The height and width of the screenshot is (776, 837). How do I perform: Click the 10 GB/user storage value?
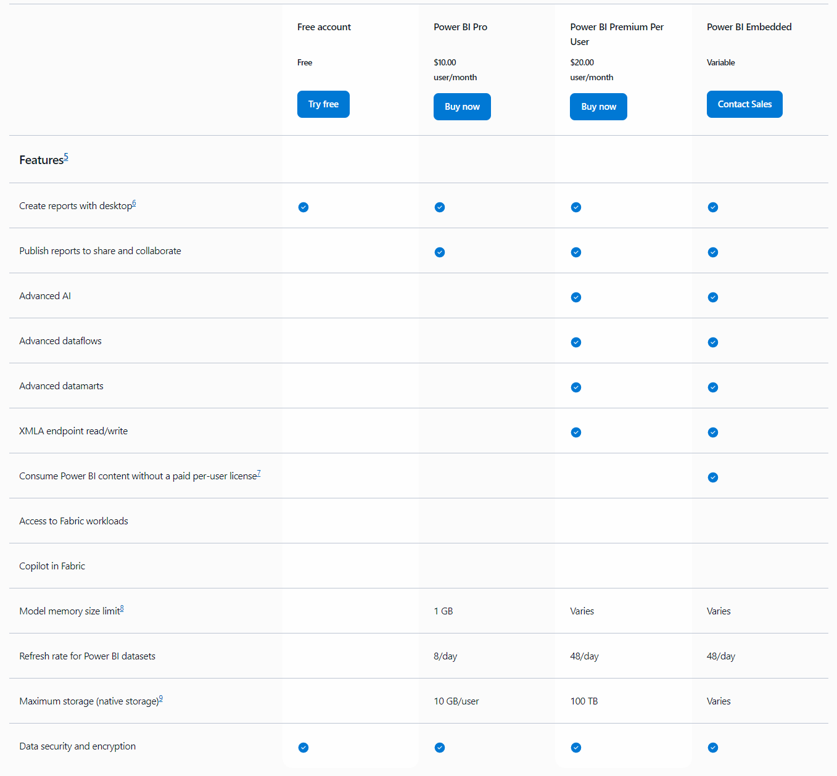(x=456, y=701)
